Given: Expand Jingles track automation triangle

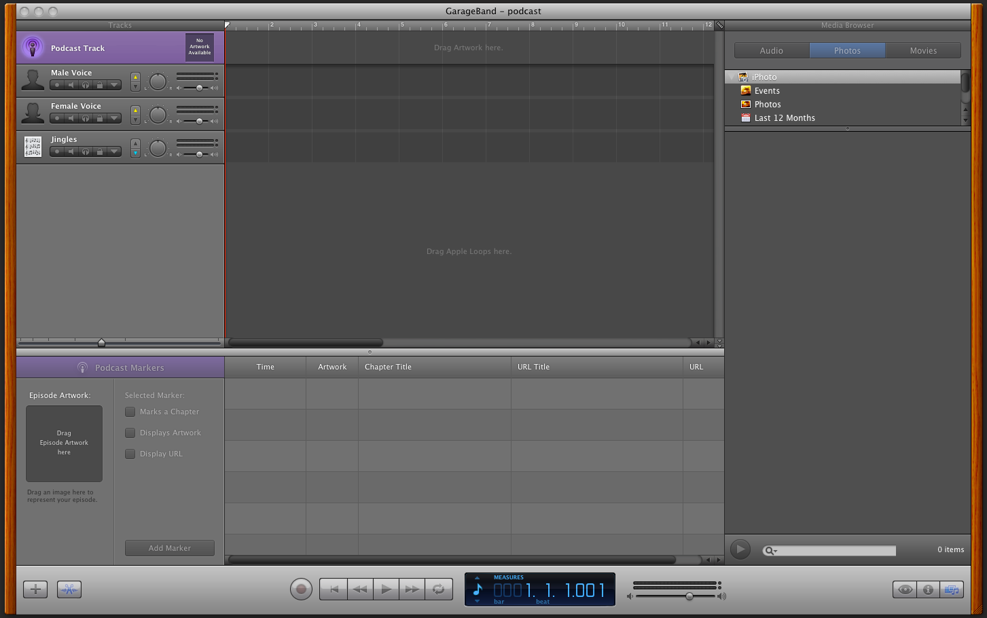Looking at the screenshot, I should tap(114, 151).
